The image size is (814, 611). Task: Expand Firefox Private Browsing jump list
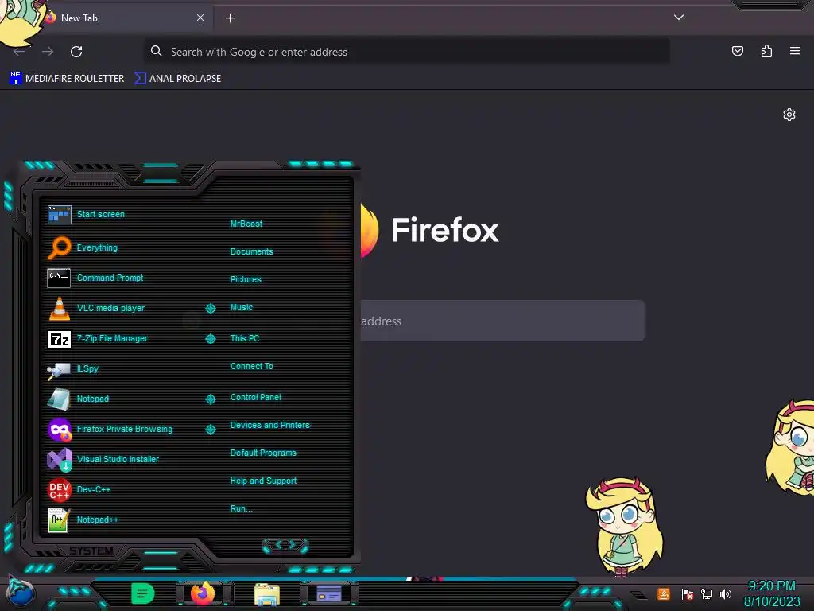click(210, 429)
